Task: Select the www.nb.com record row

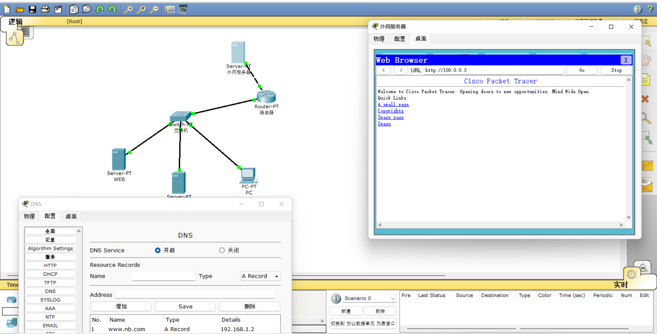Action: pyautogui.click(x=185, y=329)
